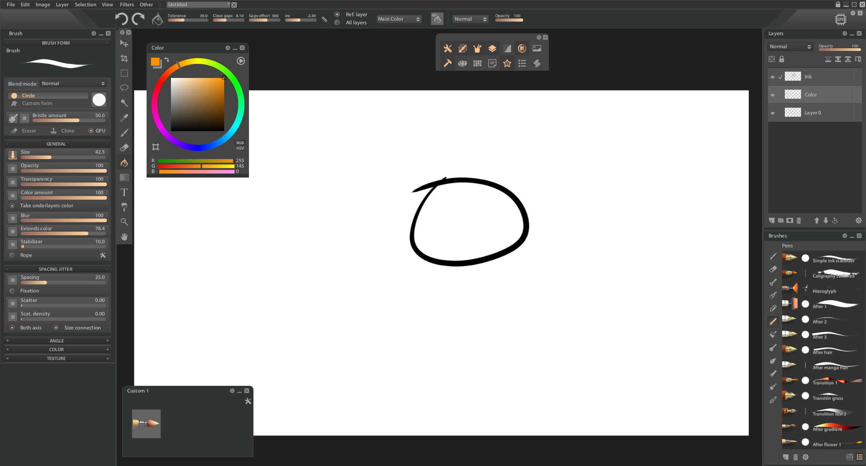The width and height of the screenshot is (866, 466).
Task: Open the top toolbar Normal blend dropdown
Action: (470, 19)
